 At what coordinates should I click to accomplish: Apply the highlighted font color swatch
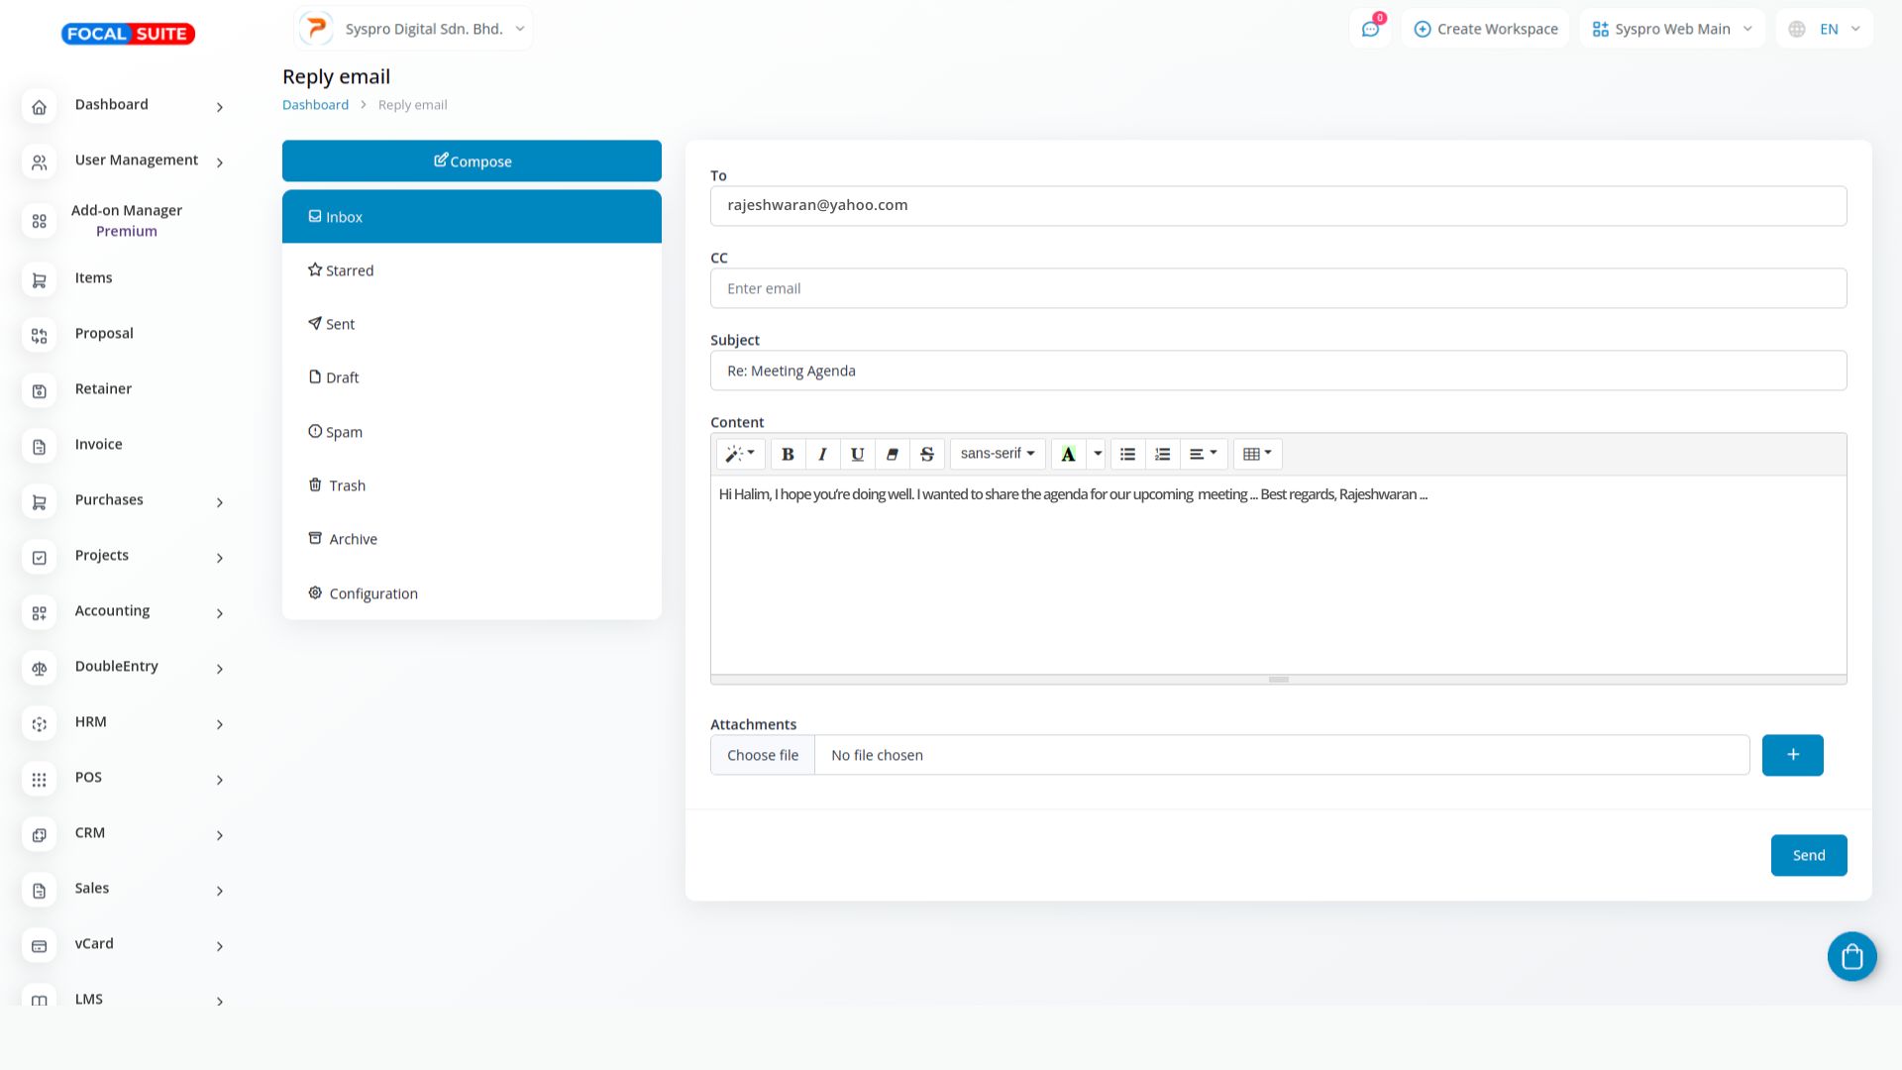pyautogui.click(x=1068, y=454)
